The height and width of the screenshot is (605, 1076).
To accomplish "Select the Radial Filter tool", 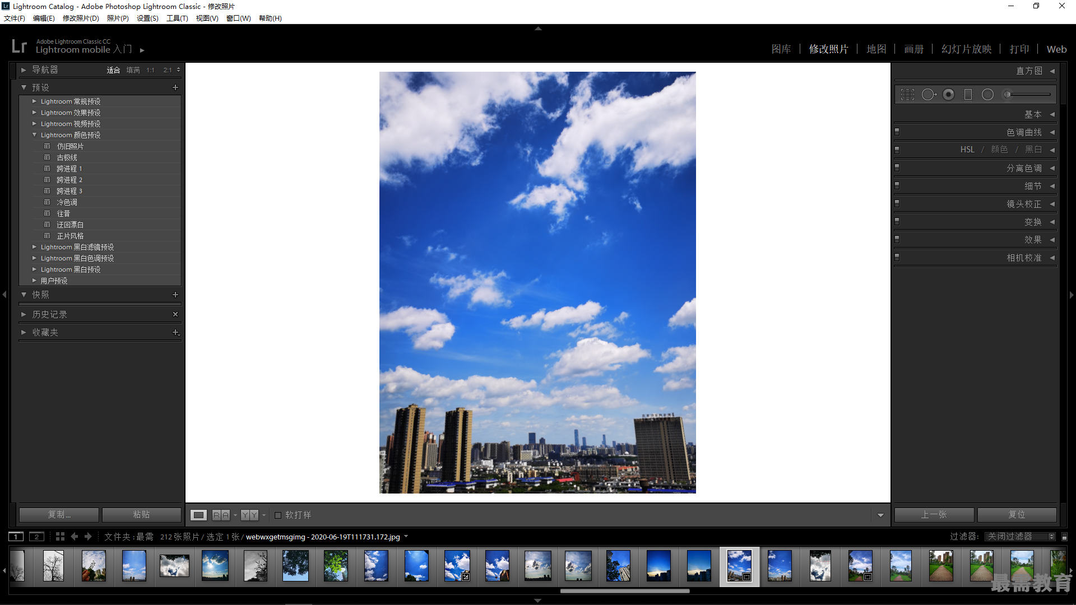I will [987, 95].
